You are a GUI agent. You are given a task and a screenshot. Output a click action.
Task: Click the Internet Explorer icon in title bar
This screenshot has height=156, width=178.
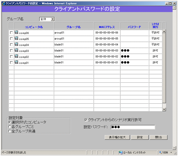click(4, 3)
